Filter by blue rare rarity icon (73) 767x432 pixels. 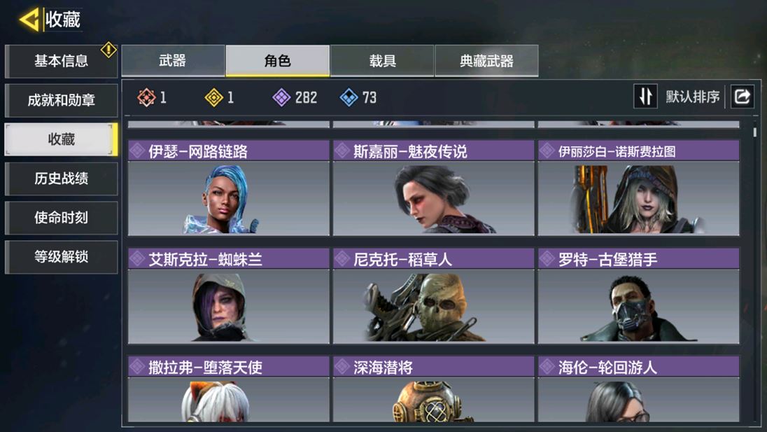(349, 97)
